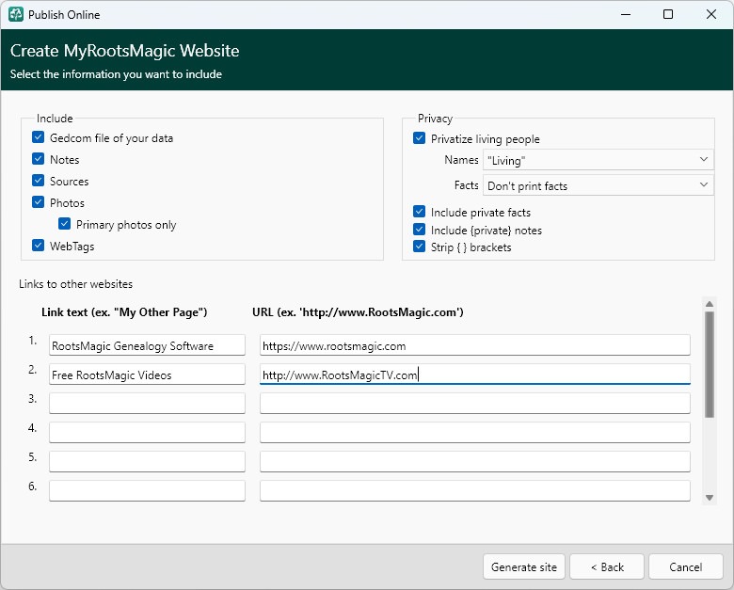Minimize the Publish Online window
734x590 pixels.
pyautogui.click(x=626, y=14)
